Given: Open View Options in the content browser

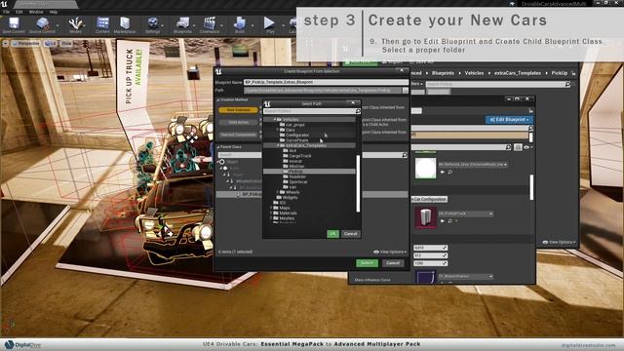Looking at the screenshot, I should (559, 242).
